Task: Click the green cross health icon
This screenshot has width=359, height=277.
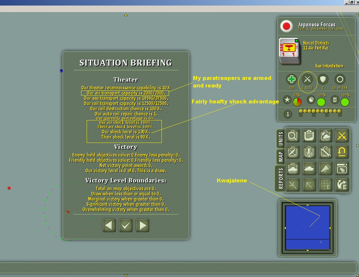Action: pos(291,80)
